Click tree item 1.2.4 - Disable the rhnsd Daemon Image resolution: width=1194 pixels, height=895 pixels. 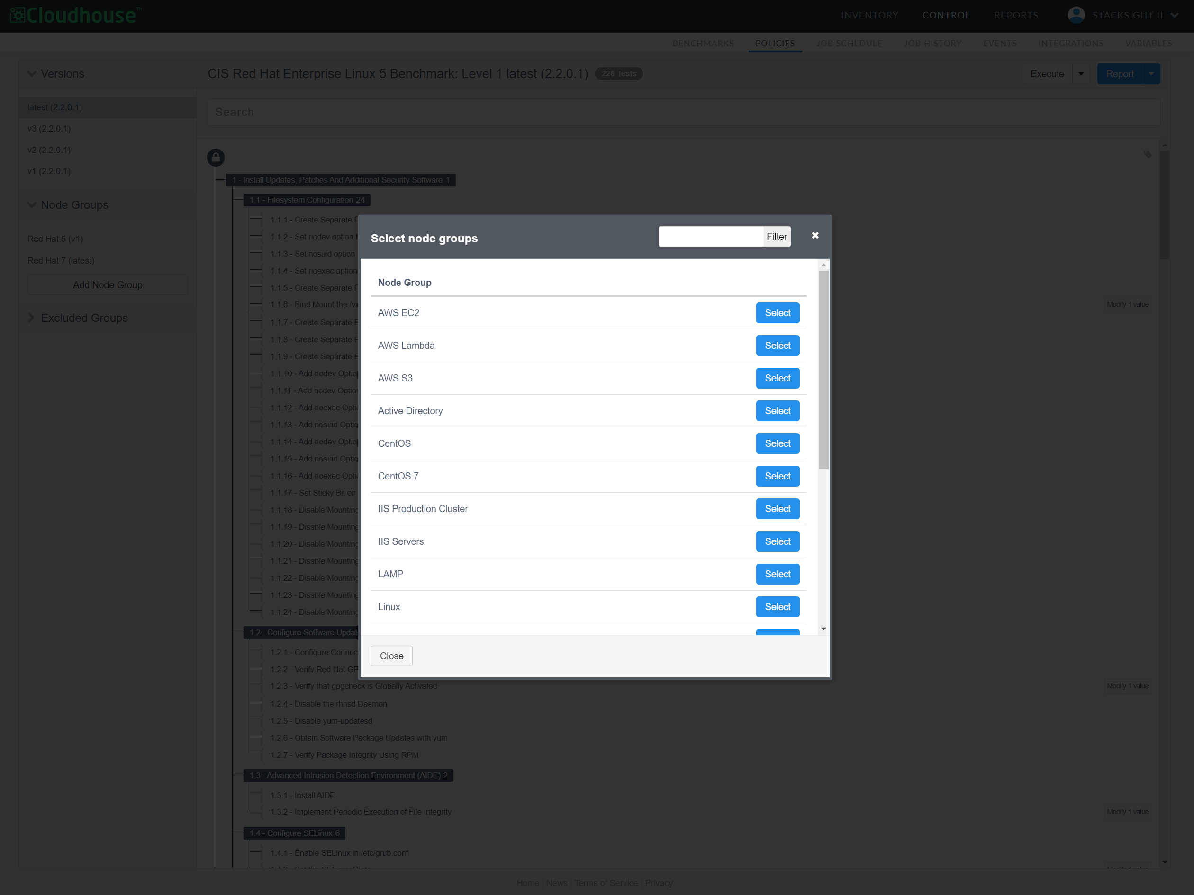pyautogui.click(x=328, y=704)
